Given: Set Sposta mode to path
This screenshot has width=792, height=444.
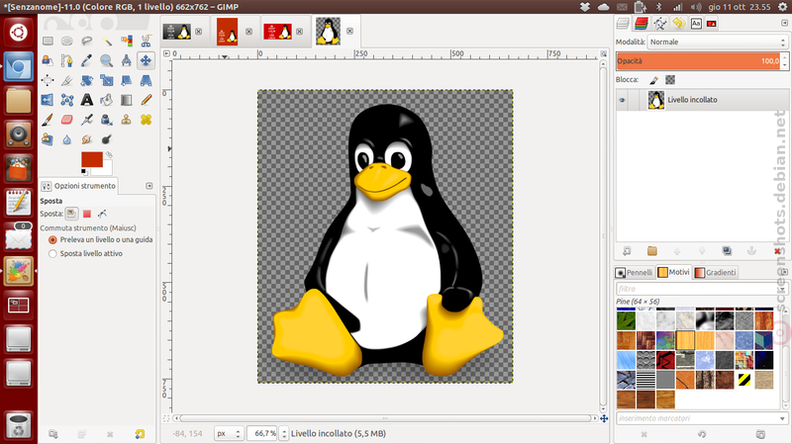Looking at the screenshot, I should tap(102, 214).
